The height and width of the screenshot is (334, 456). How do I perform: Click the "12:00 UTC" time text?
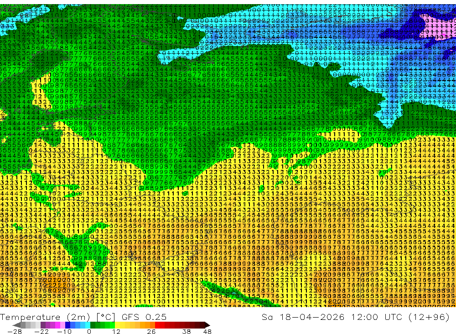point(376,317)
